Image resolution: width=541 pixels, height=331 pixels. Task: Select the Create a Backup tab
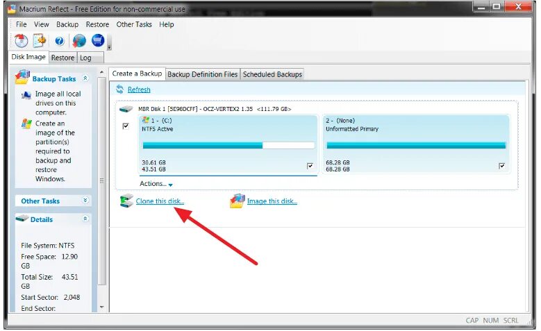(137, 74)
